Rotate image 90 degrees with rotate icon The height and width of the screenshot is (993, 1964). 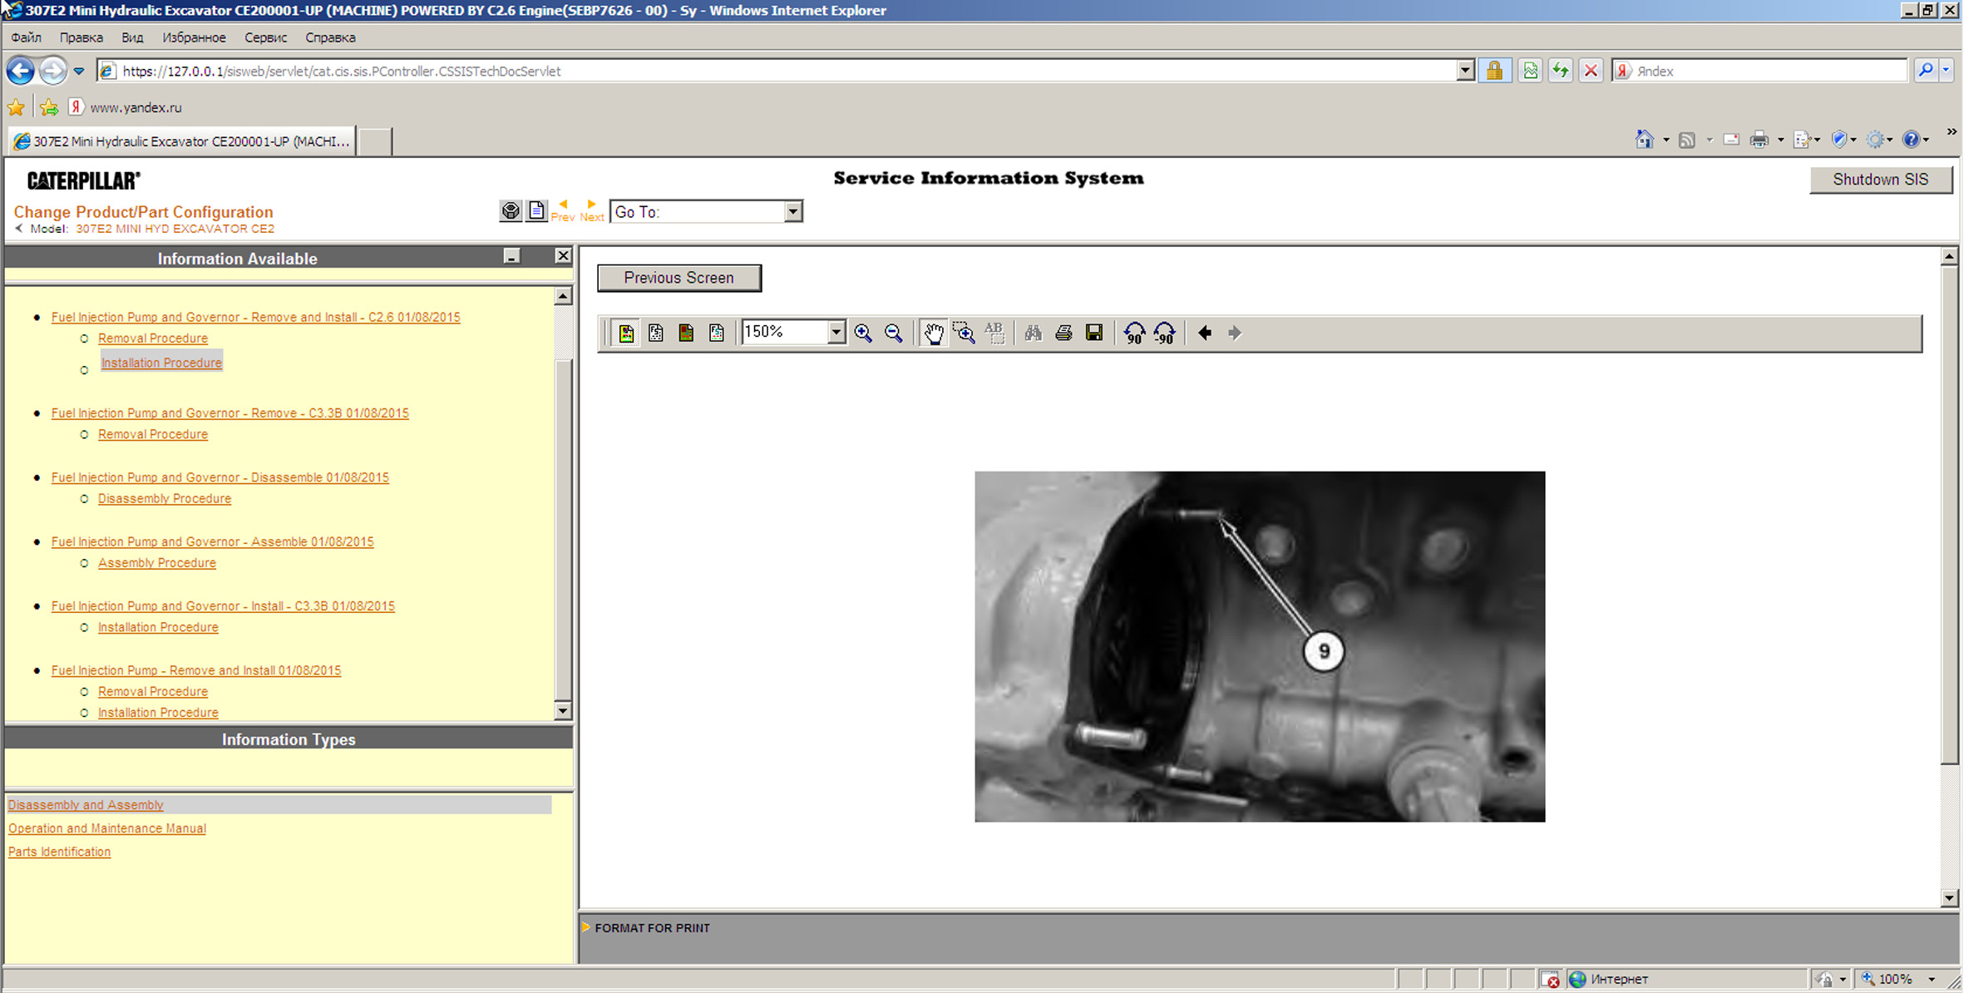click(x=1134, y=333)
